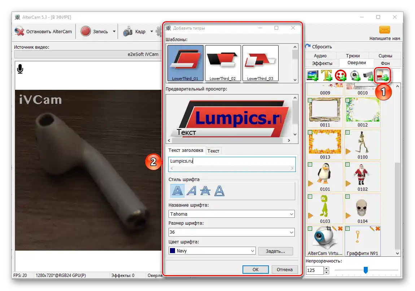Open the Оверлеи tab
Image resolution: width=415 pixels, height=291 pixels.
coord(357,63)
